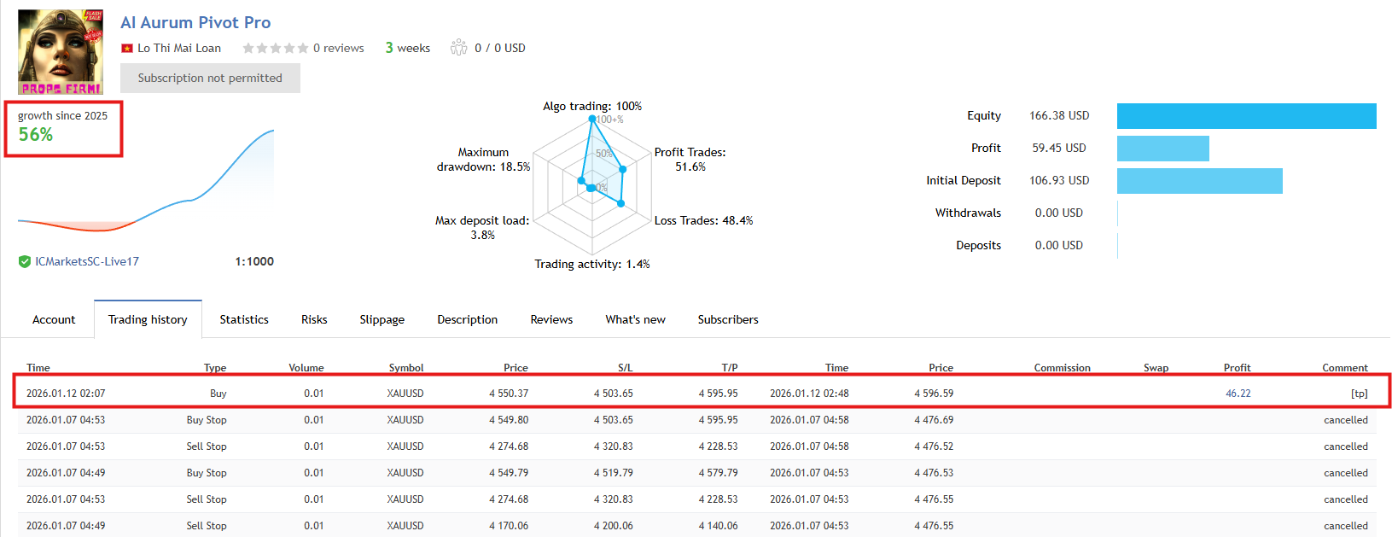Click the Vietnam flag icon beside the author
The image size is (1392, 537).
point(127,49)
